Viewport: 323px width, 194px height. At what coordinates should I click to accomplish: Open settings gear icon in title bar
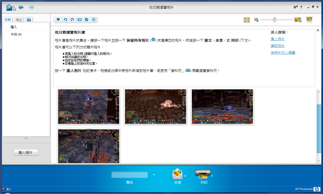click(x=295, y=7)
